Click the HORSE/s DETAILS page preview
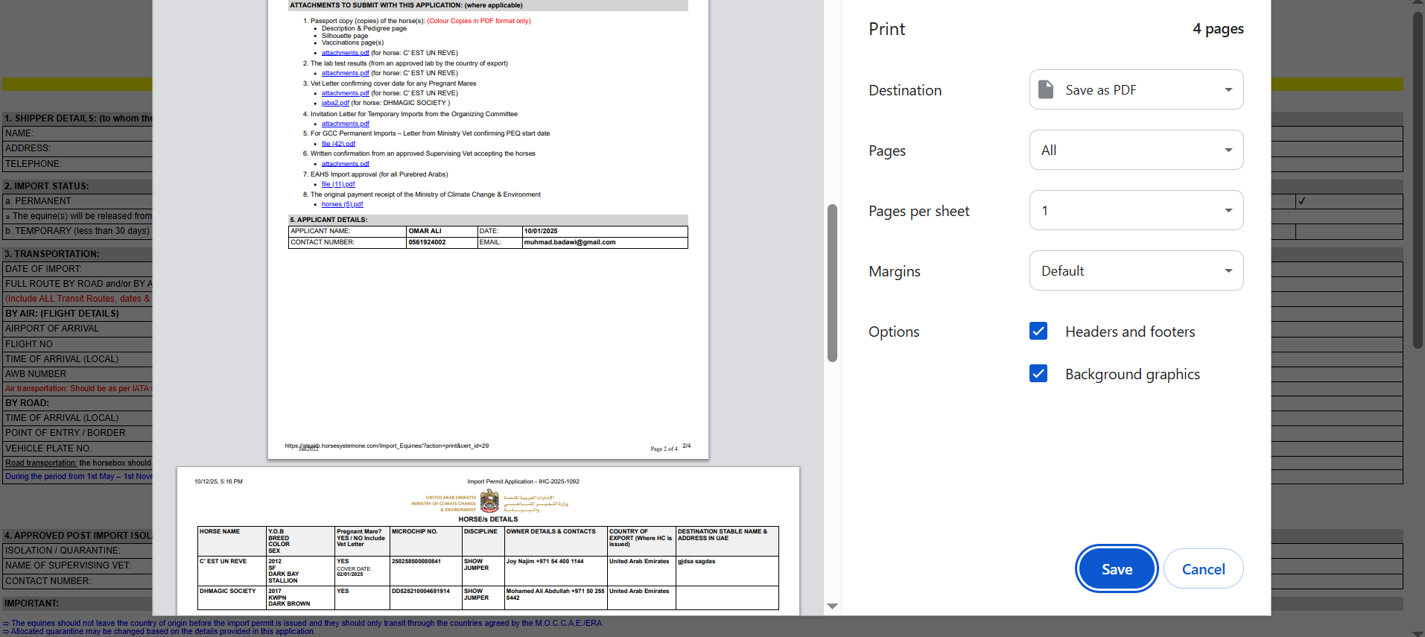 click(x=488, y=541)
